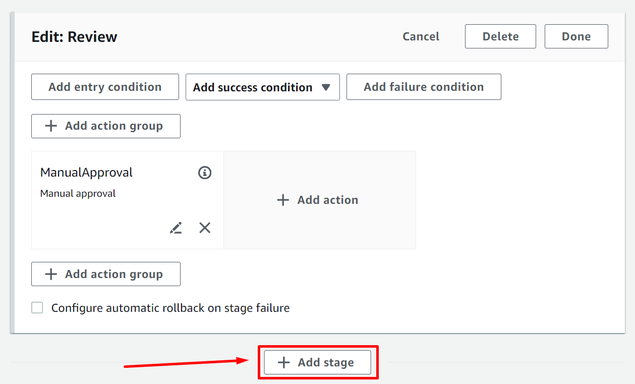Click the ManualApproval action name
The image size is (635, 384).
86,173
